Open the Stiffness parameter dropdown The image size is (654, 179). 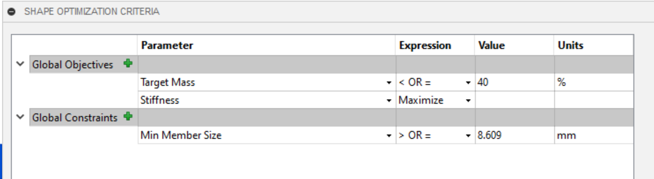[x=389, y=100]
